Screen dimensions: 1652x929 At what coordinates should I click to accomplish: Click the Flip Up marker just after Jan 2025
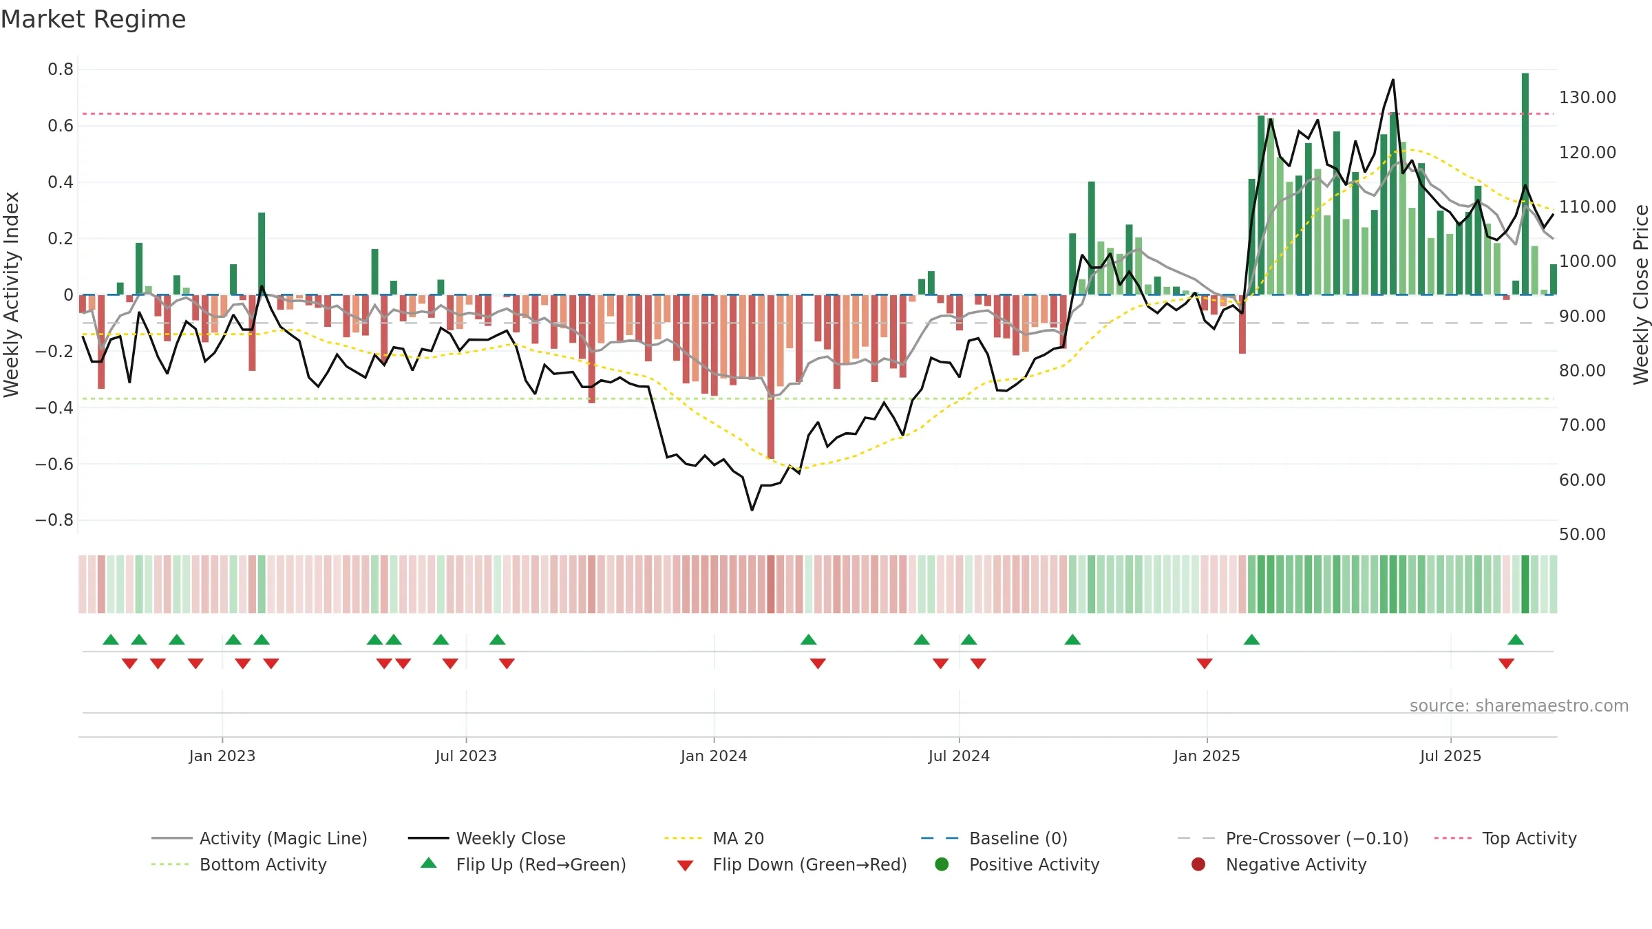point(1252,639)
